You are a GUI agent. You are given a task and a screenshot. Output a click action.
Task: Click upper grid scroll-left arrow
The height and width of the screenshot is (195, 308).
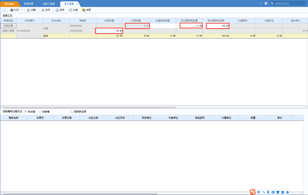[x=2, y=107]
